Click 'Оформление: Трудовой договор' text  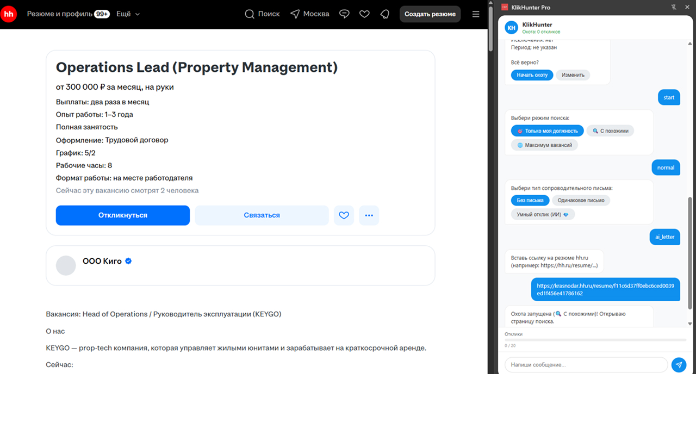(112, 140)
